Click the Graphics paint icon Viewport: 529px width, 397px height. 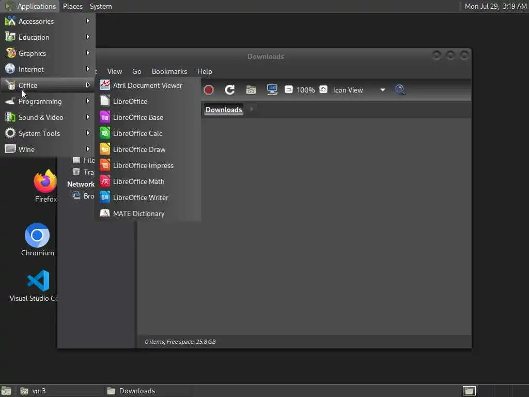pos(10,53)
